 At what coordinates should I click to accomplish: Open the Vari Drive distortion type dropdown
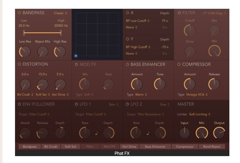[x=60, y=95]
